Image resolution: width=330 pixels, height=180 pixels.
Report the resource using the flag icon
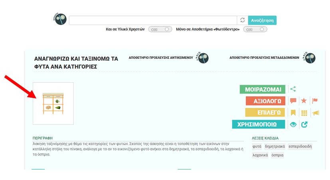click(315, 101)
